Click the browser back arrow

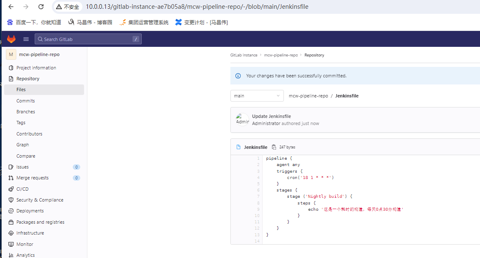point(11,7)
